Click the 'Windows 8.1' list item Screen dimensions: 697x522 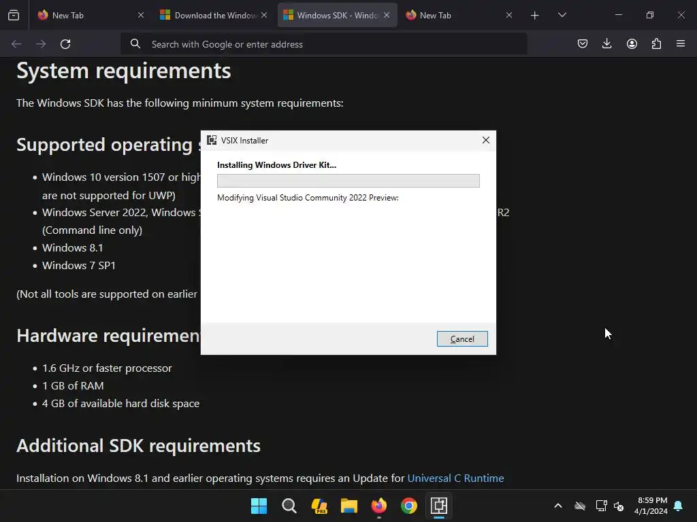pos(72,247)
